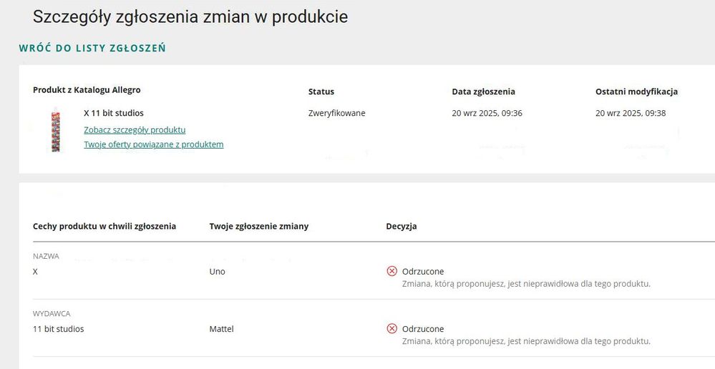
Task: Click the proposed name value 'Uno'
Action: (x=217, y=272)
